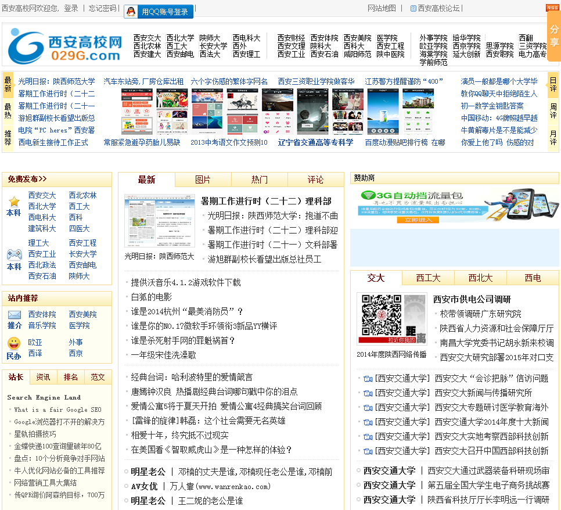
Task: Open the 西安高校论坛 link
Action: (x=438, y=8)
